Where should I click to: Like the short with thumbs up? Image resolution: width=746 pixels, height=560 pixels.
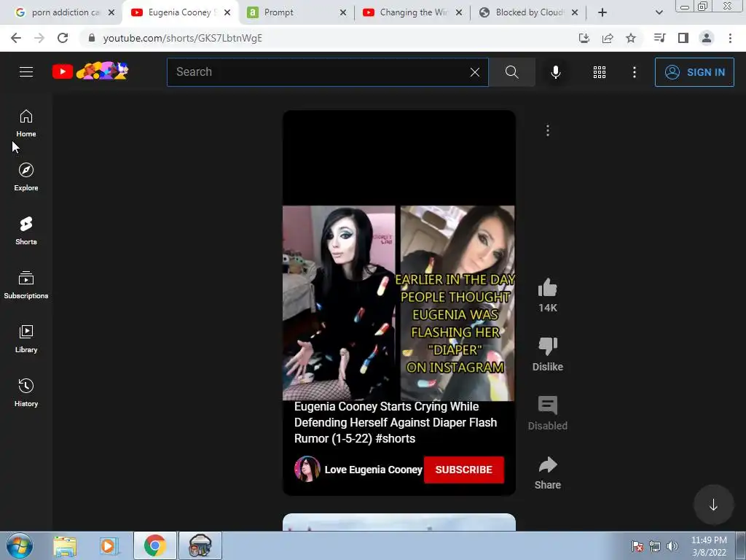coord(548,288)
